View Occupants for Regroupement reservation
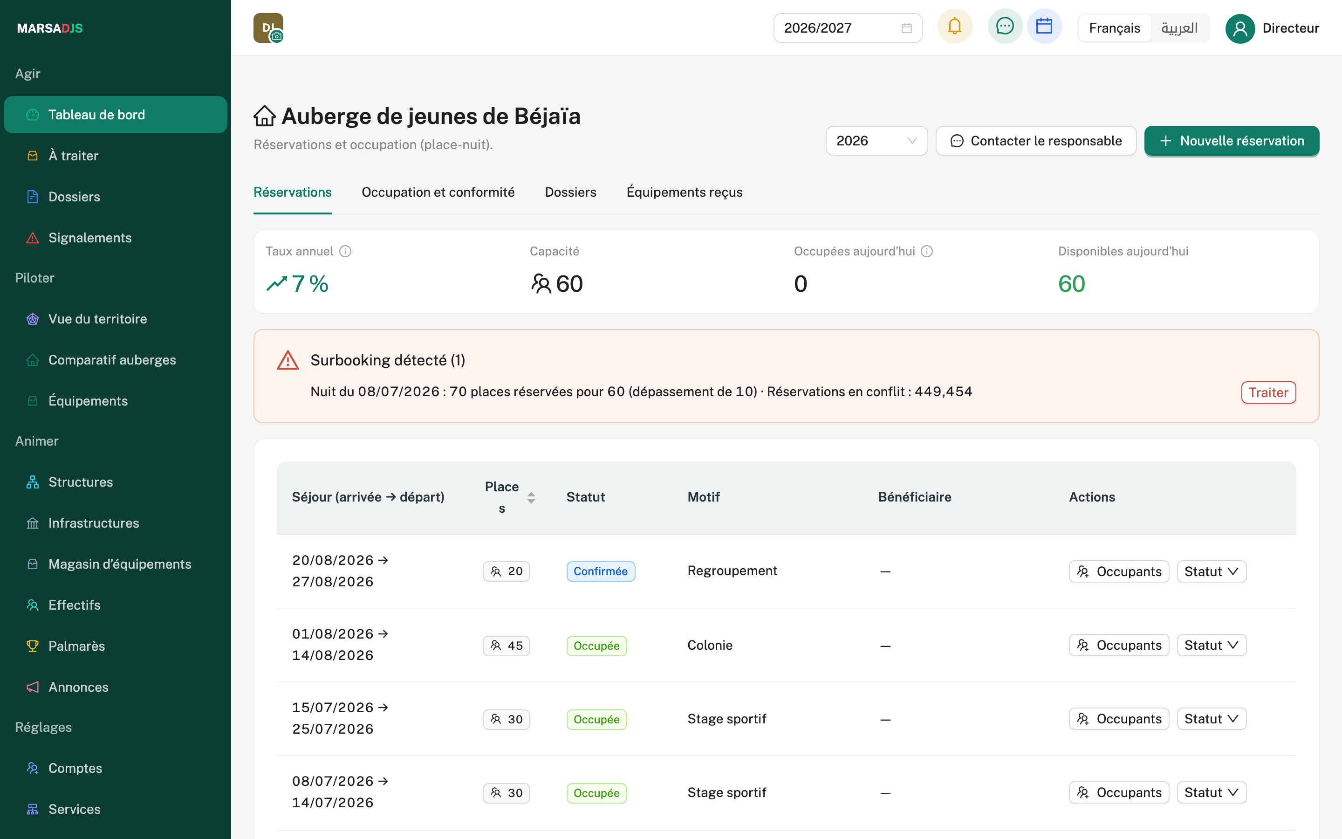 point(1119,571)
